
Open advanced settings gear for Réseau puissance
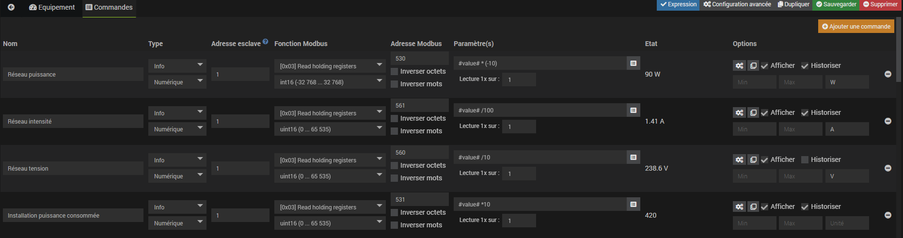coord(739,65)
